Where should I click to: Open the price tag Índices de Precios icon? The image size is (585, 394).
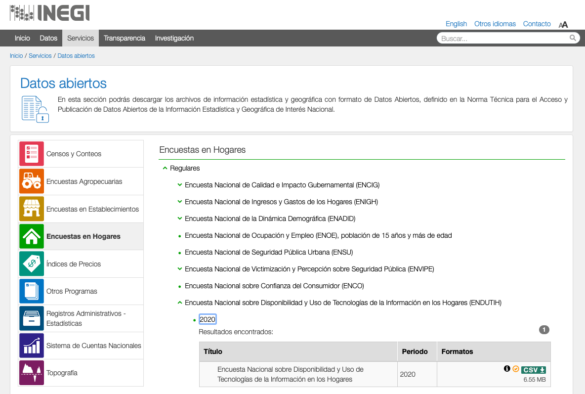click(x=32, y=263)
